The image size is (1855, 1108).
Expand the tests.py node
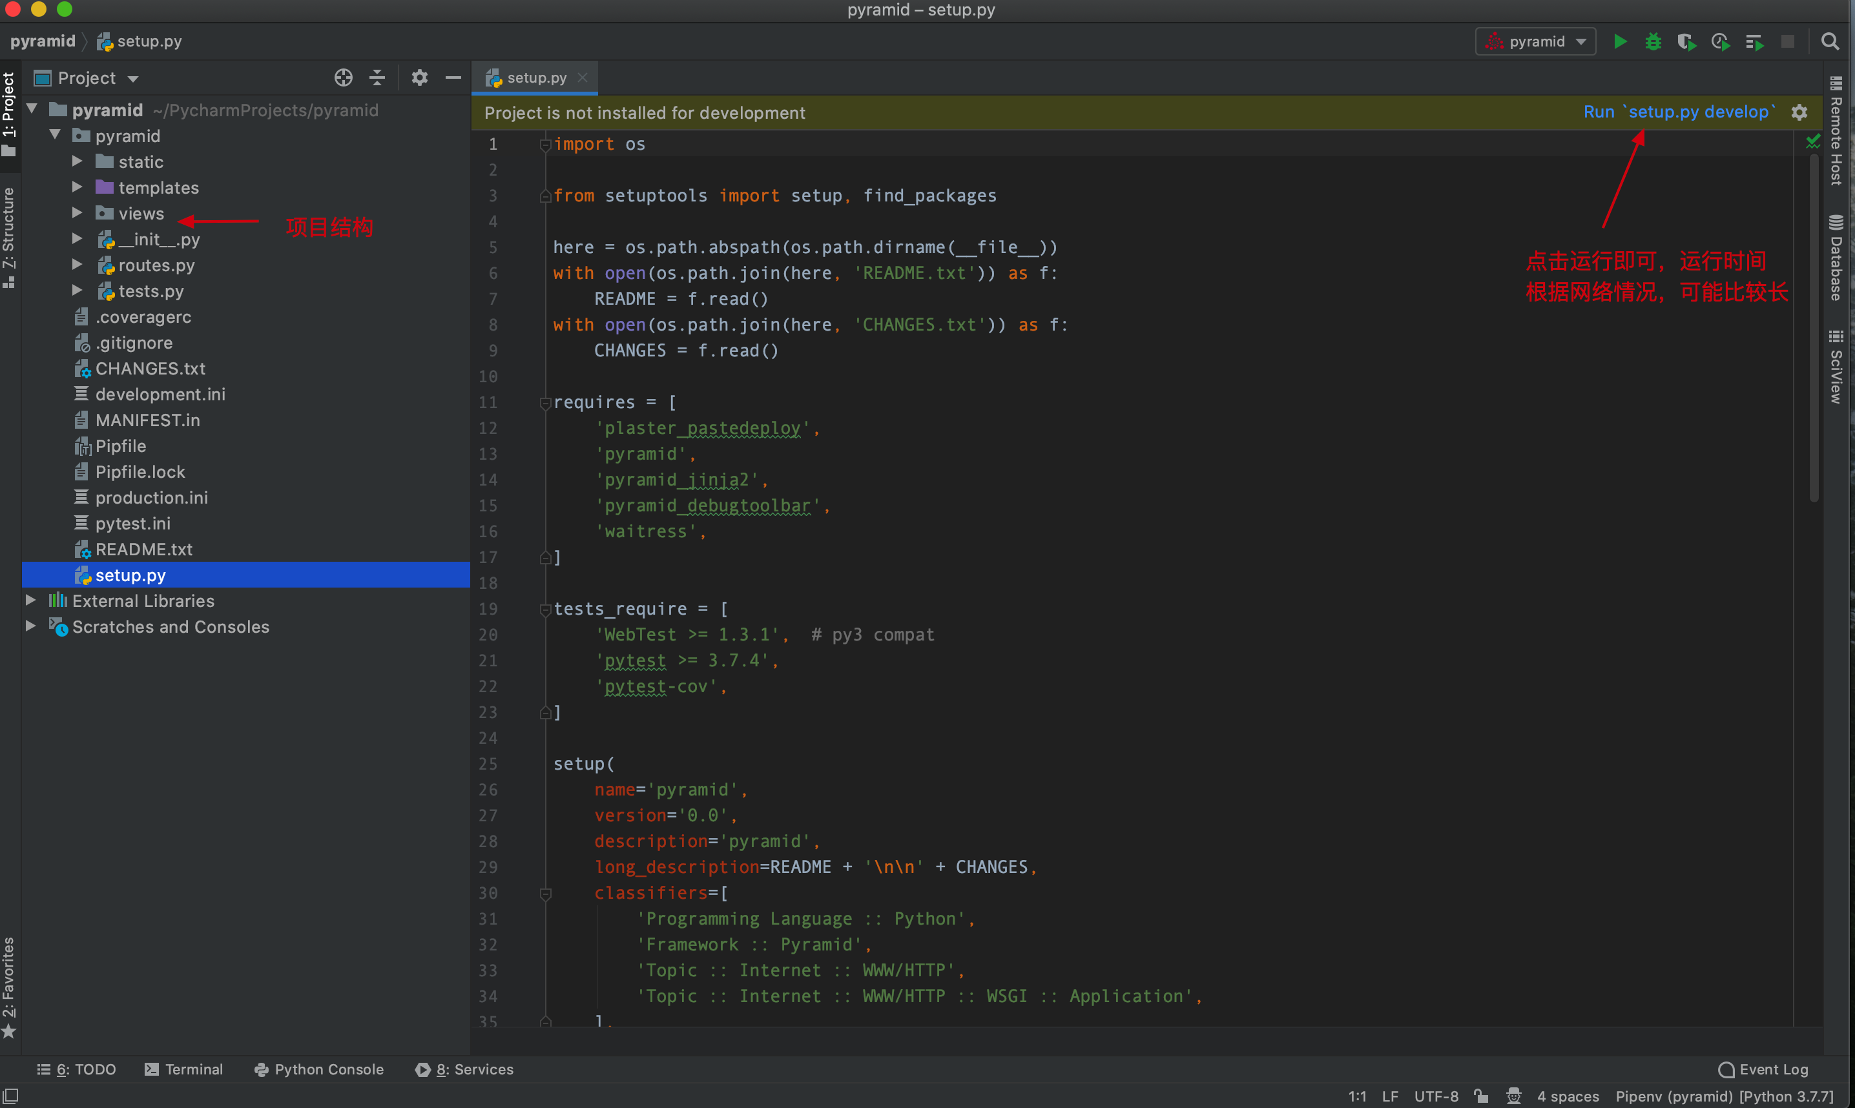tap(77, 290)
